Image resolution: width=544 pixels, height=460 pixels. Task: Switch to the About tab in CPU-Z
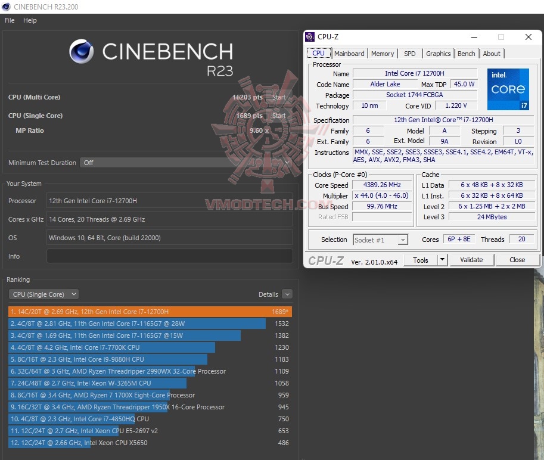[491, 54]
